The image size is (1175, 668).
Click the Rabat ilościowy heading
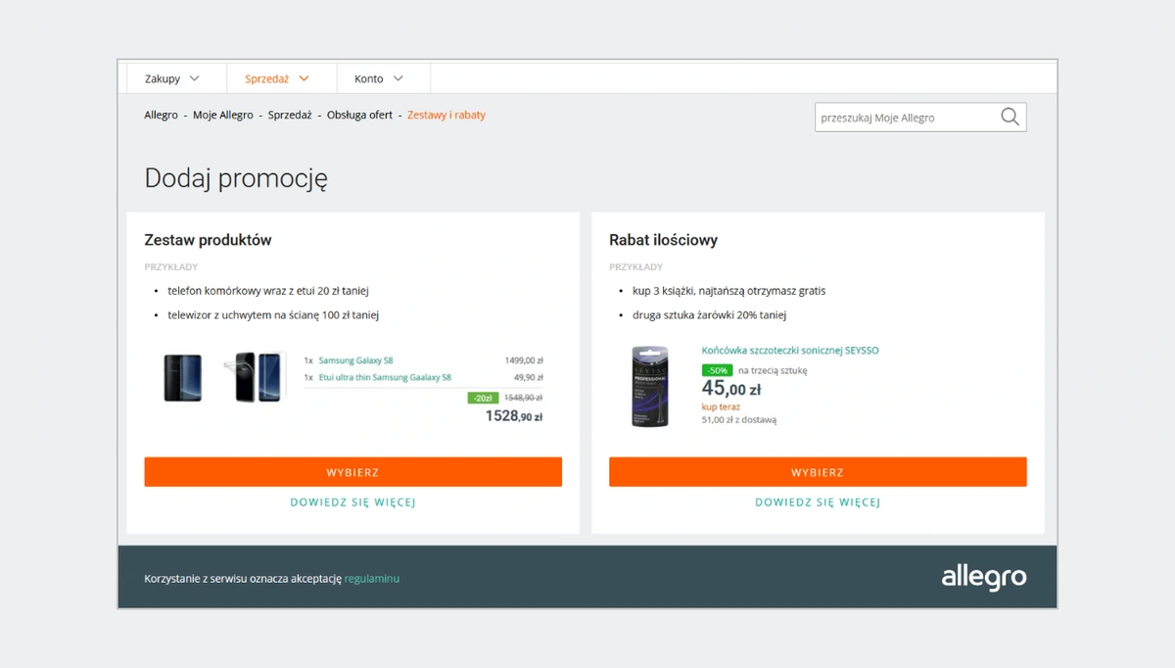pyautogui.click(x=664, y=240)
